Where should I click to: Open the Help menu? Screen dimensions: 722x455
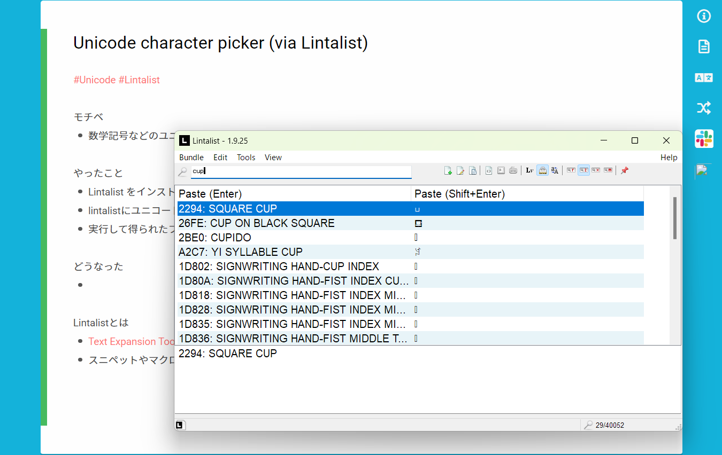pos(669,157)
